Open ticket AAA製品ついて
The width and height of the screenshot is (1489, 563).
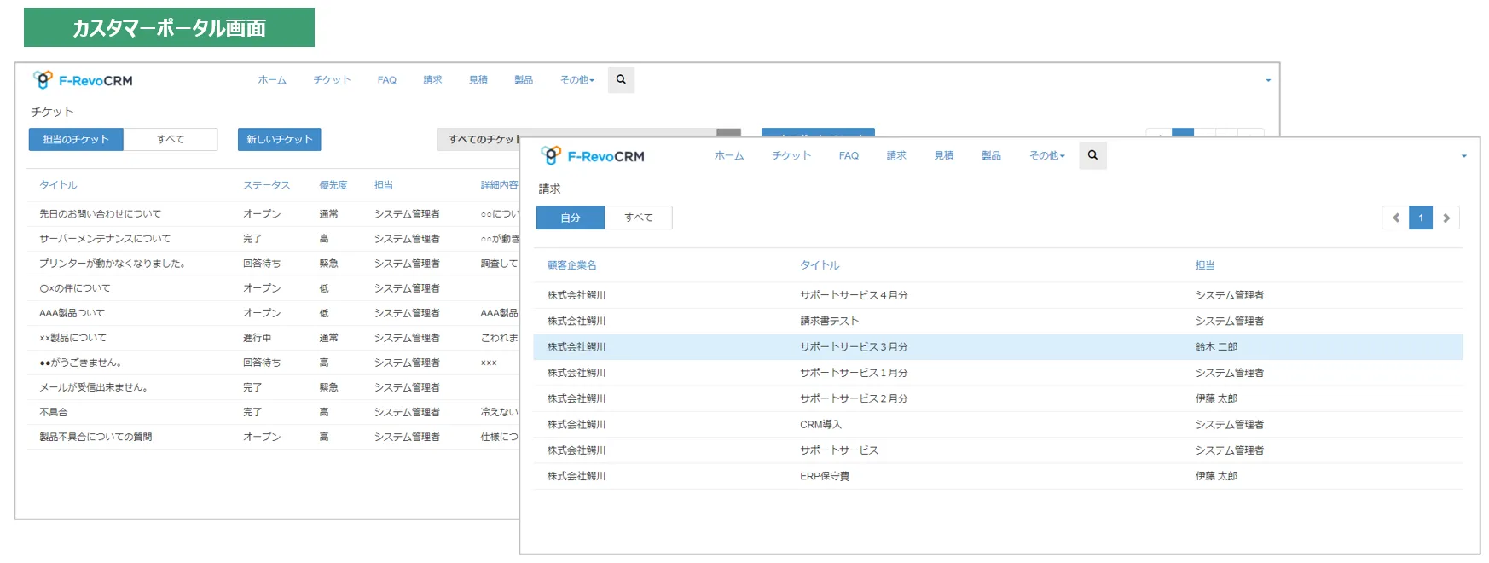pos(72,313)
